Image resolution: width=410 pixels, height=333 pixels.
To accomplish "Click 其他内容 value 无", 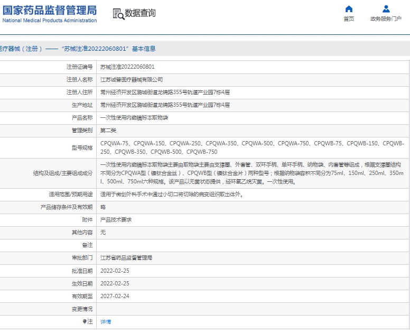I will point(103,232).
